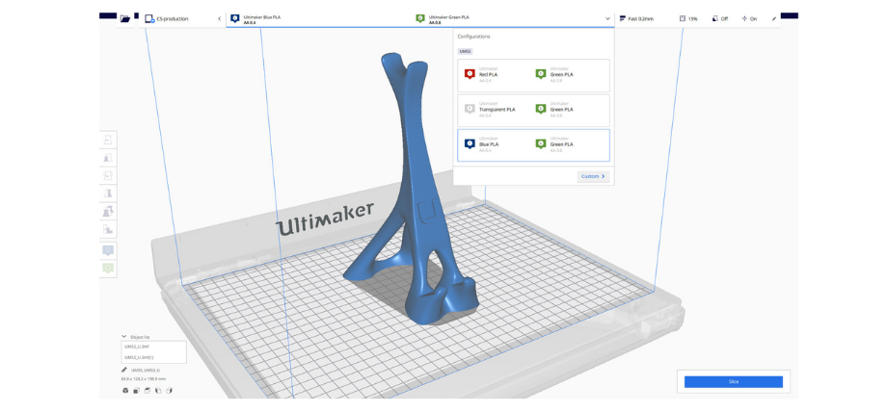887x412 pixels.
Task: Select the Blue PLA and Green PLA configuration
Action: pyautogui.click(x=533, y=145)
